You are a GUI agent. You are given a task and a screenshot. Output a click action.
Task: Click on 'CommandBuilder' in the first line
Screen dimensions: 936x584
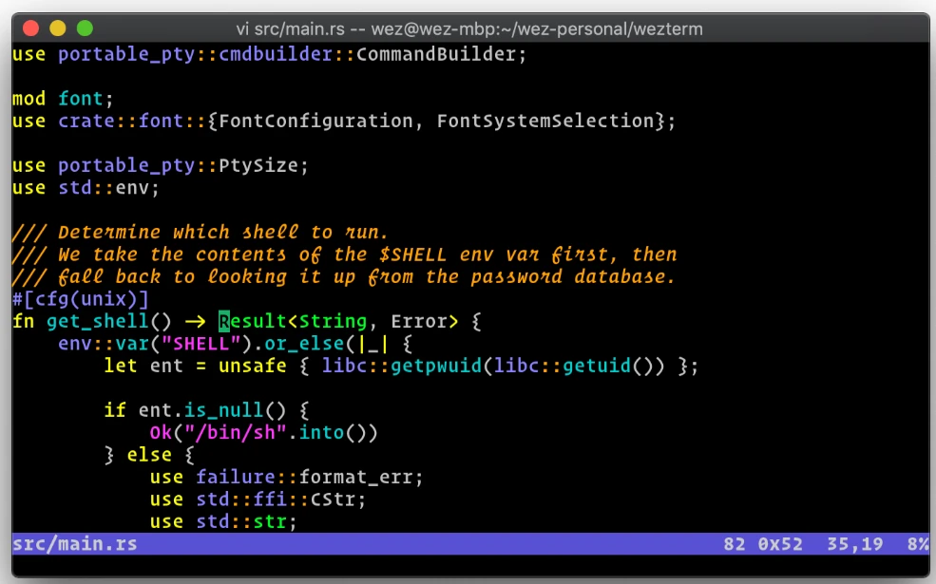pyautogui.click(x=436, y=54)
